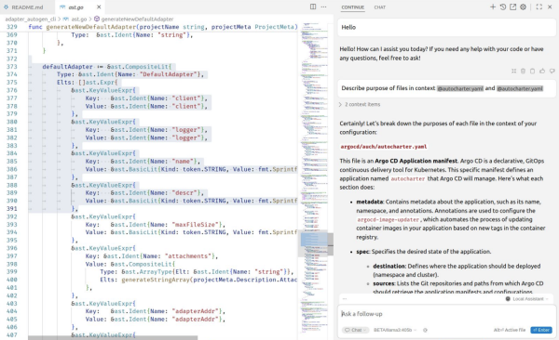
Task: Open Continue settings gear icon
Action: (x=523, y=7)
